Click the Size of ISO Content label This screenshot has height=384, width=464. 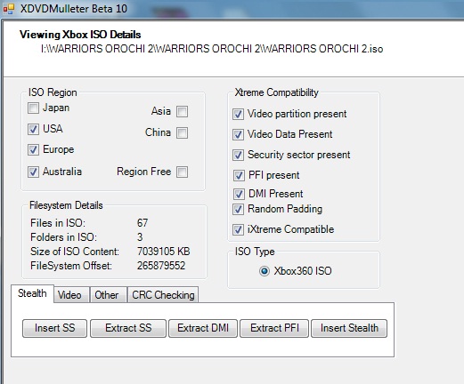75,252
